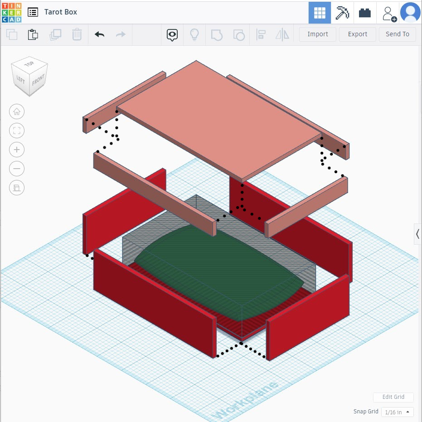Rename the Tarot Box design title
This screenshot has width=422, height=422.
click(61, 12)
